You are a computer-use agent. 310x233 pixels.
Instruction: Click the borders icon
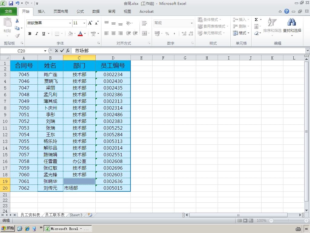57,33
